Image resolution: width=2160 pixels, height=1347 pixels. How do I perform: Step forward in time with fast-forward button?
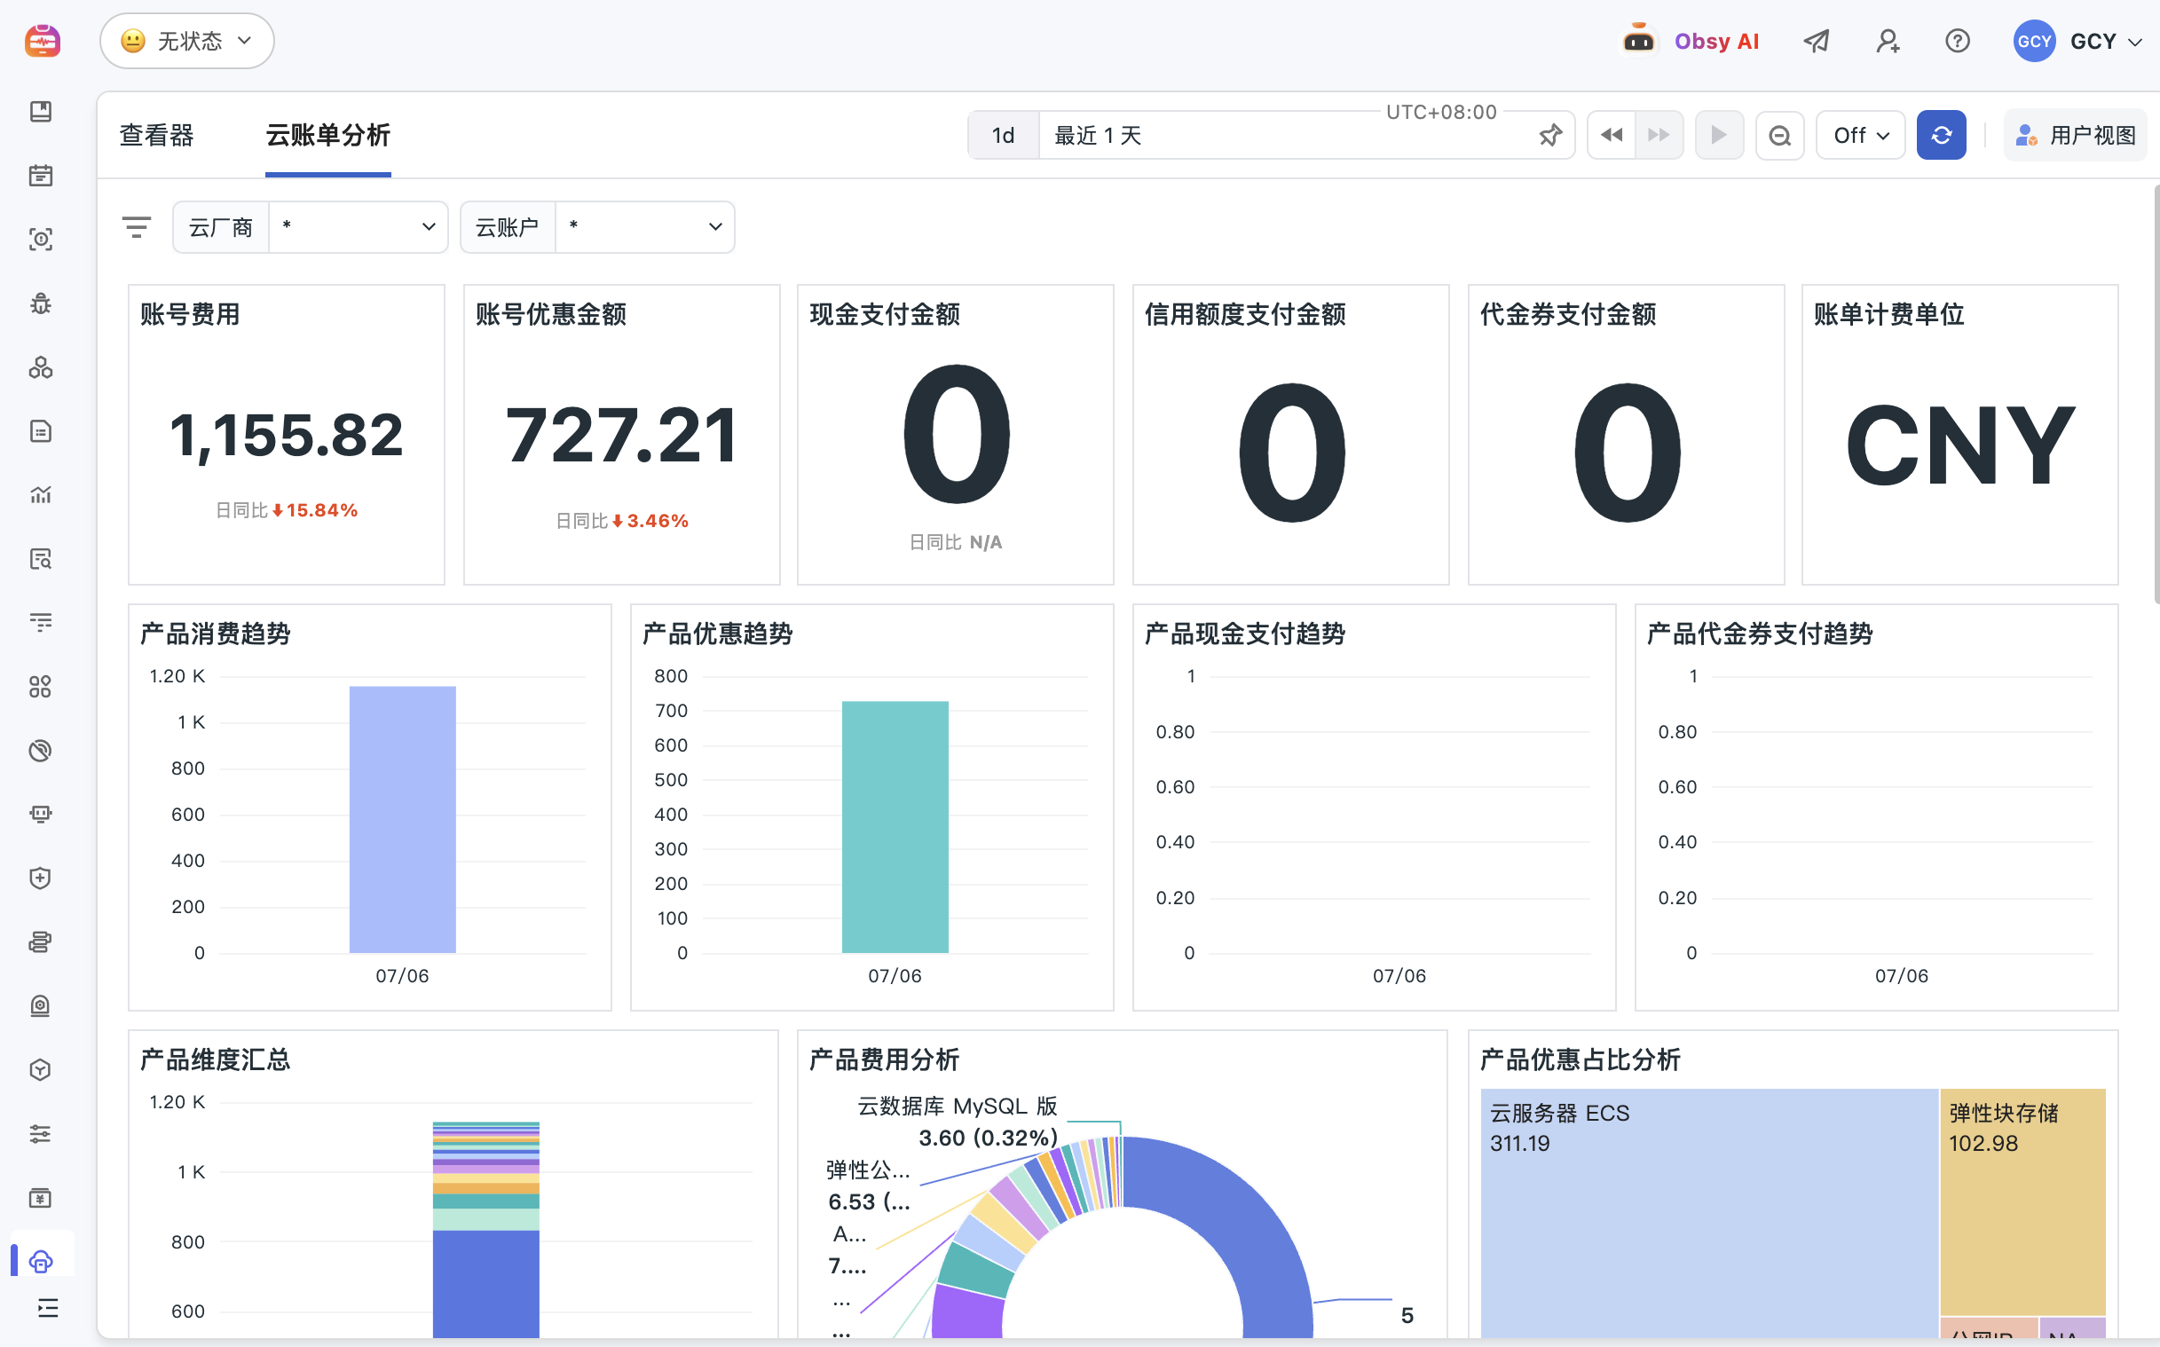[x=1659, y=136]
